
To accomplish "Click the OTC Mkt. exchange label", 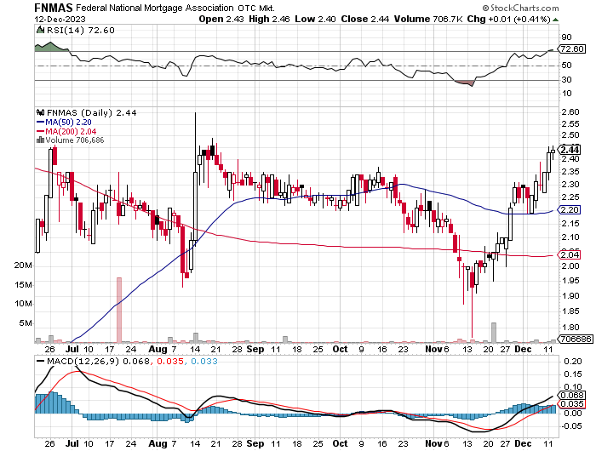I will [x=255, y=8].
